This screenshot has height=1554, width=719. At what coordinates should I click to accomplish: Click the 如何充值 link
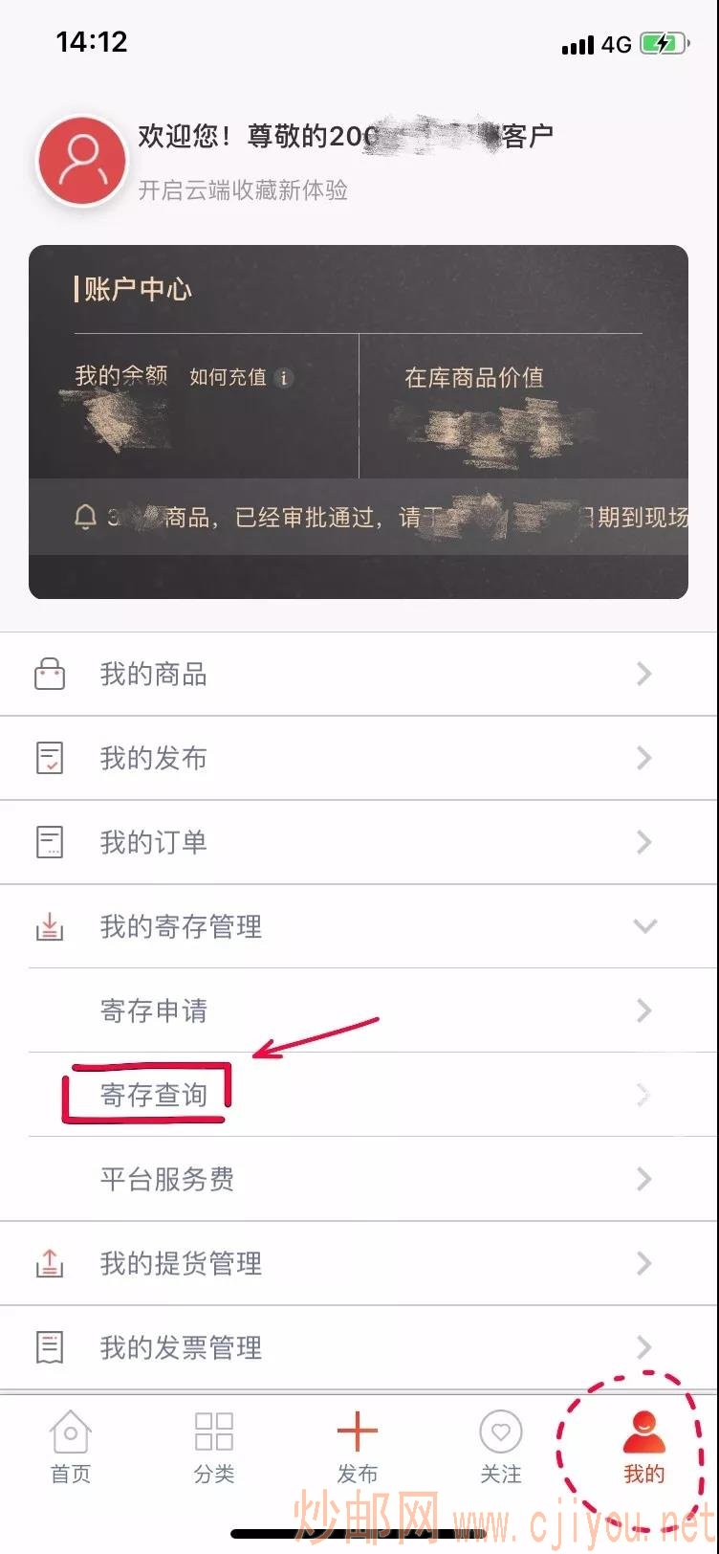click(228, 378)
